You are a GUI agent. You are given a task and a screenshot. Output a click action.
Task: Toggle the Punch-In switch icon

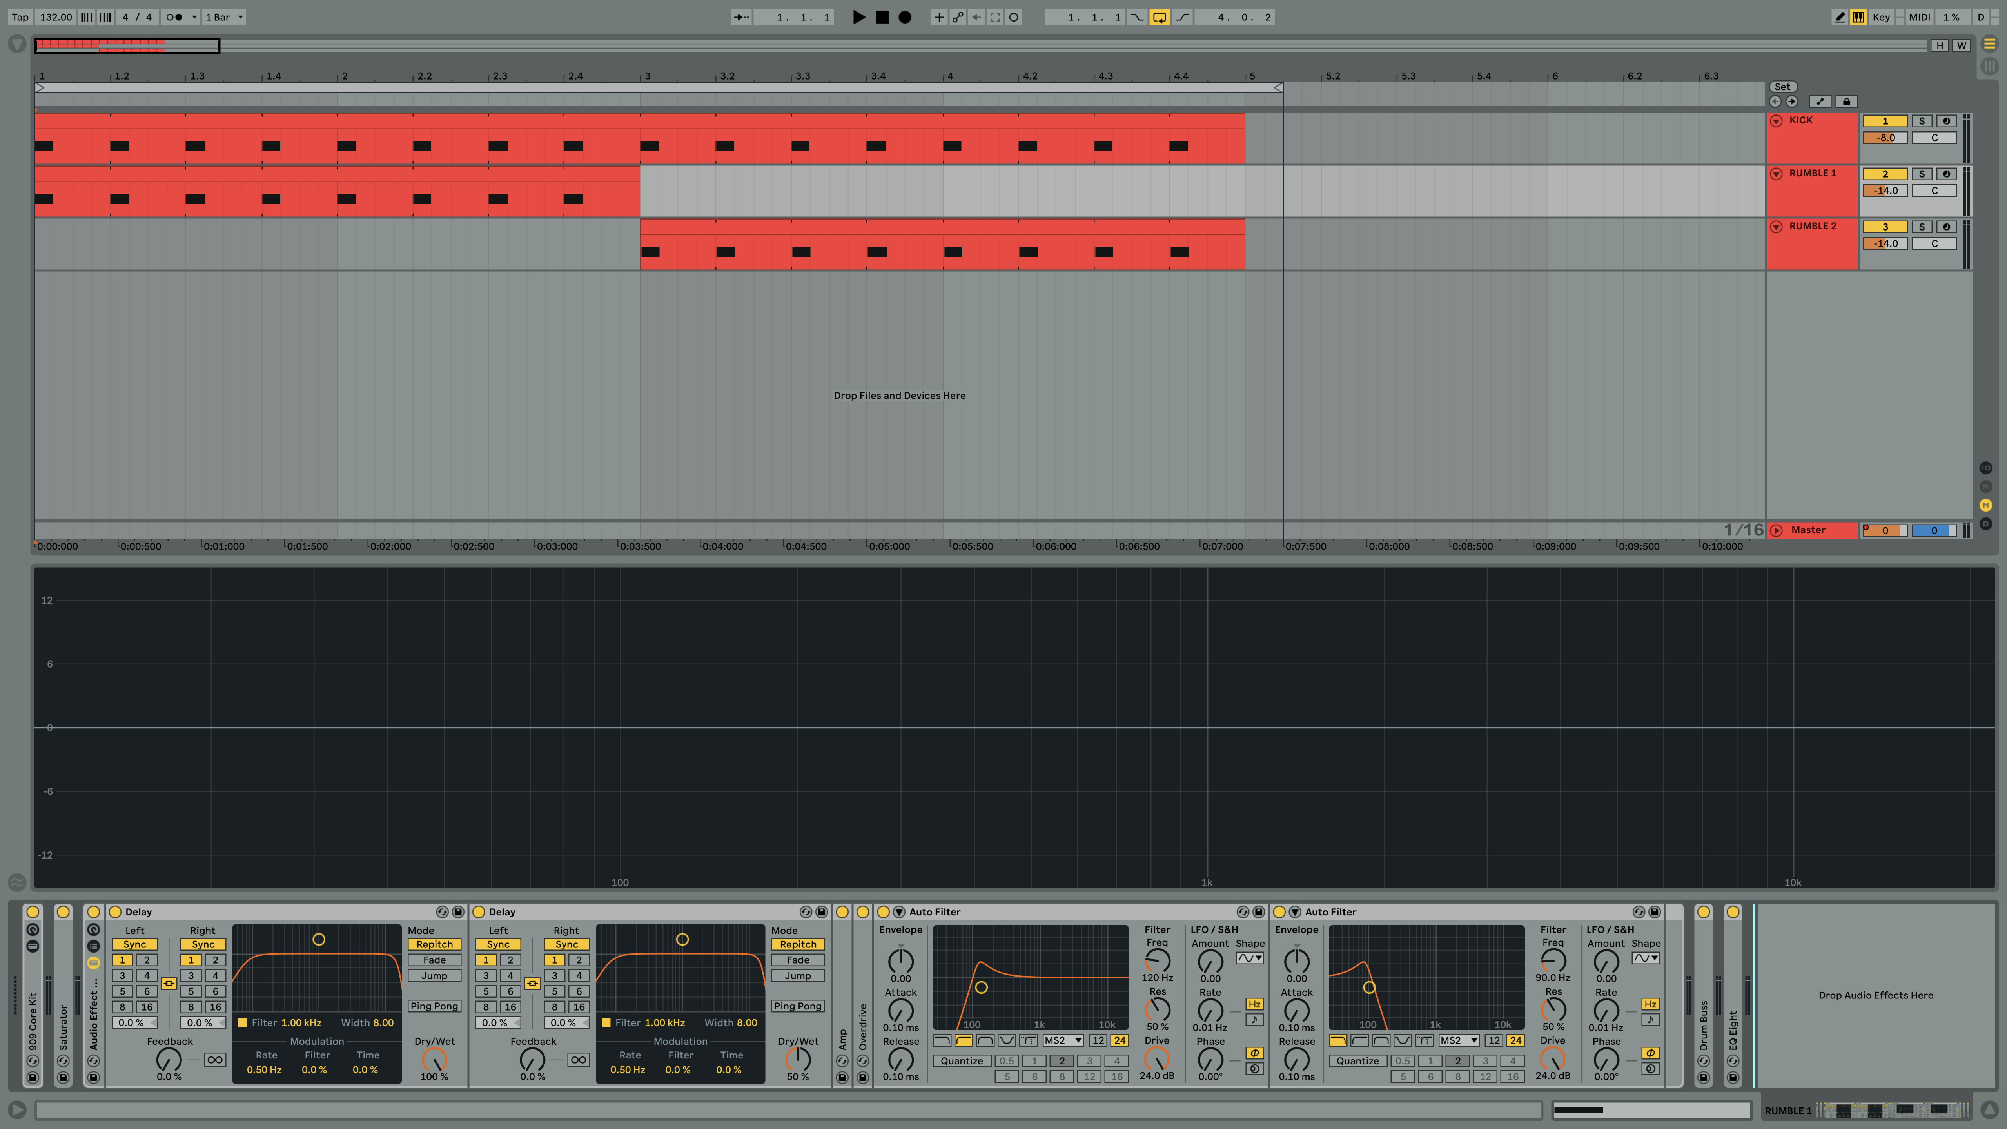click(x=1137, y=17)
